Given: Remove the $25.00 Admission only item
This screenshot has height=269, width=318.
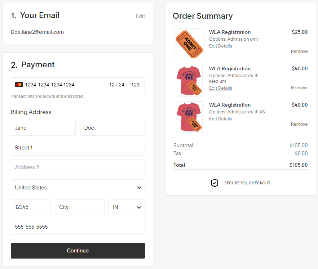Looking at the screenshot, I should (299, 51).
